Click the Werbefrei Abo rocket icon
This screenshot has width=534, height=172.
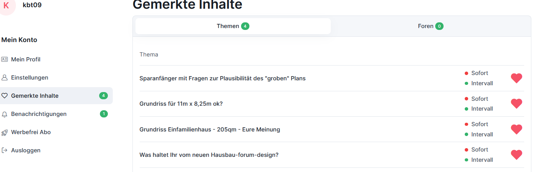pos(5,132)
